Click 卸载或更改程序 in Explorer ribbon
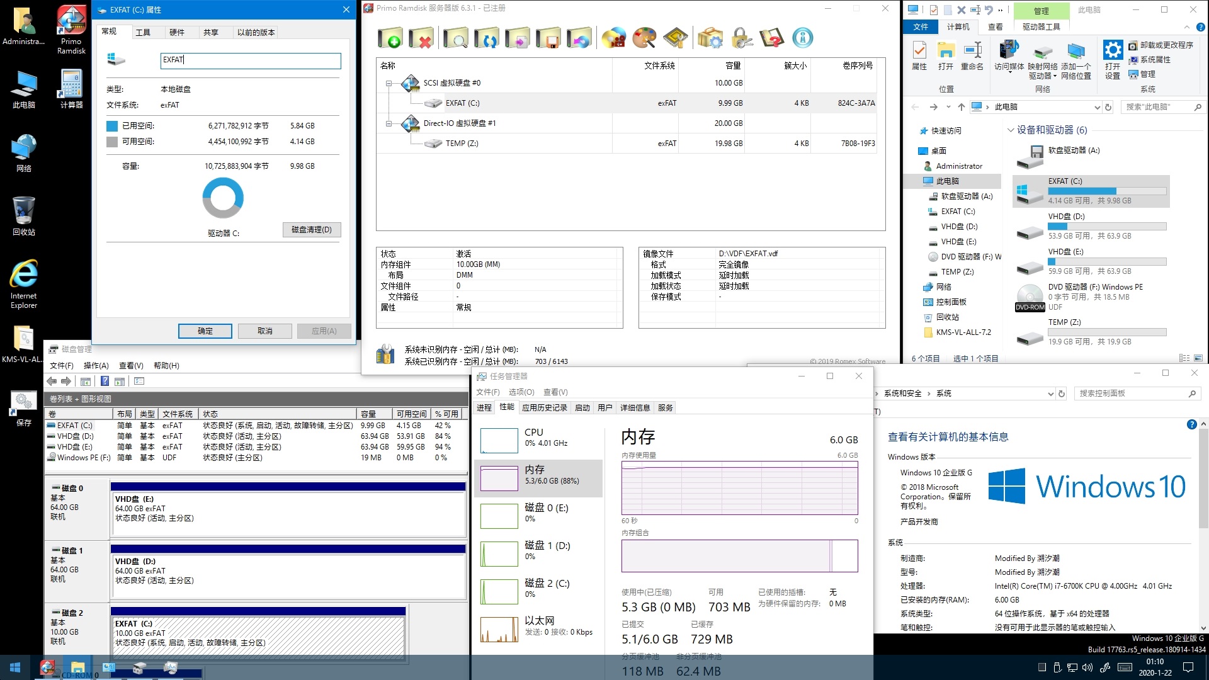The width and height of the screenshot is (1209, 680). 1161,45
